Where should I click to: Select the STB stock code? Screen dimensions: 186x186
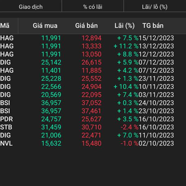click(6, 127)
